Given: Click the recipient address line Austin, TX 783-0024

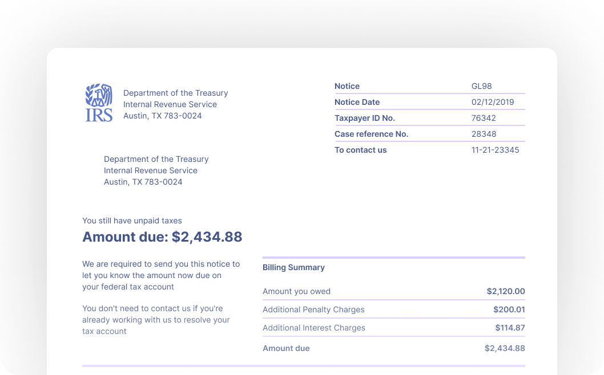Looking at the screenshot, I should (x=143, y=182).
